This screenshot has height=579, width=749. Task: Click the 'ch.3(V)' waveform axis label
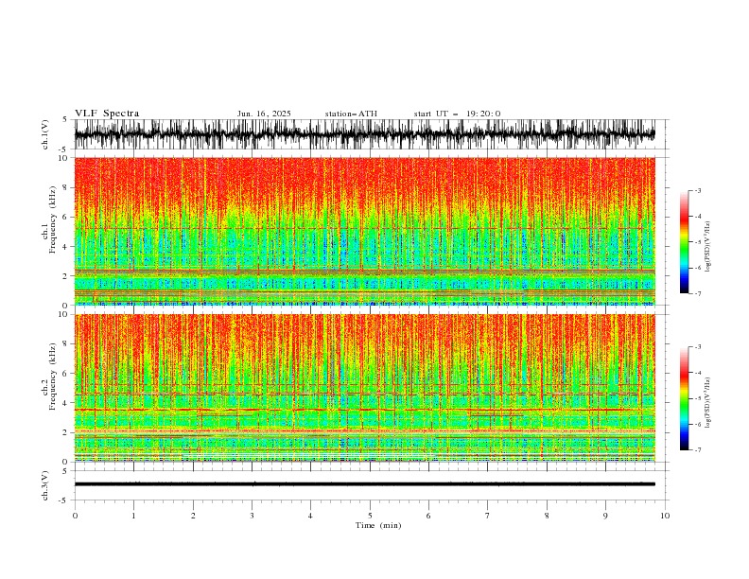[x=45, y=485]
